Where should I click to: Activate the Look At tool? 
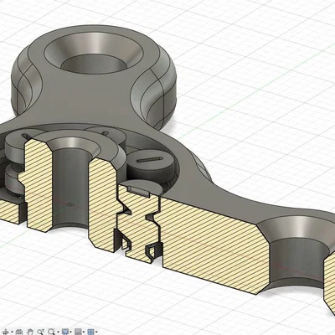click(x=19, y=332)
